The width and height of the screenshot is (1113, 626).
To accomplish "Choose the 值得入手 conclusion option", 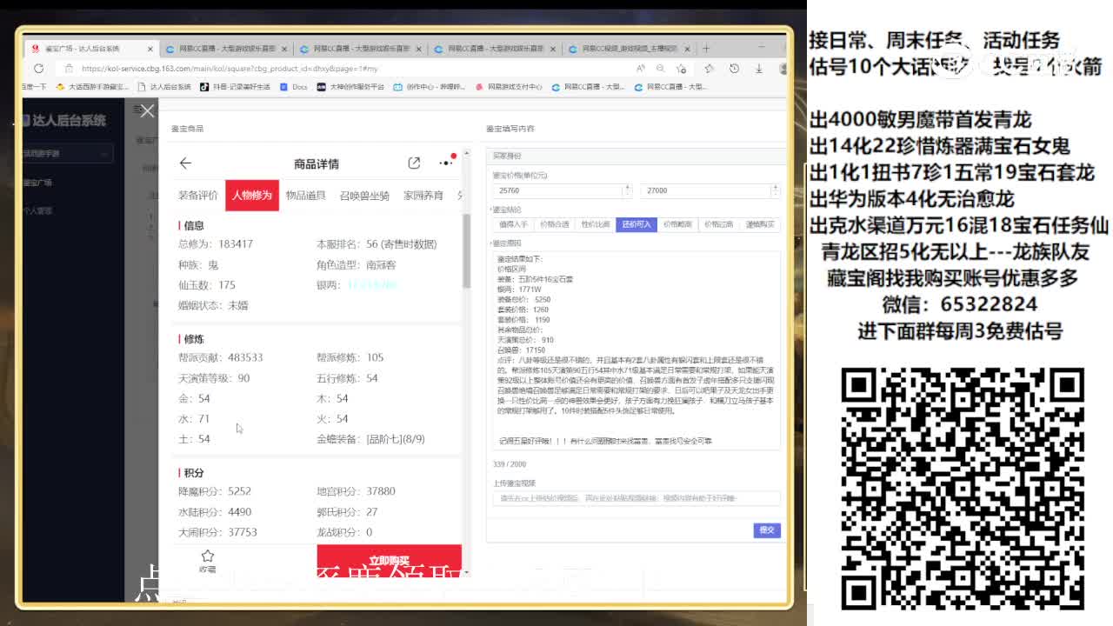I will (x=513, y=224).
